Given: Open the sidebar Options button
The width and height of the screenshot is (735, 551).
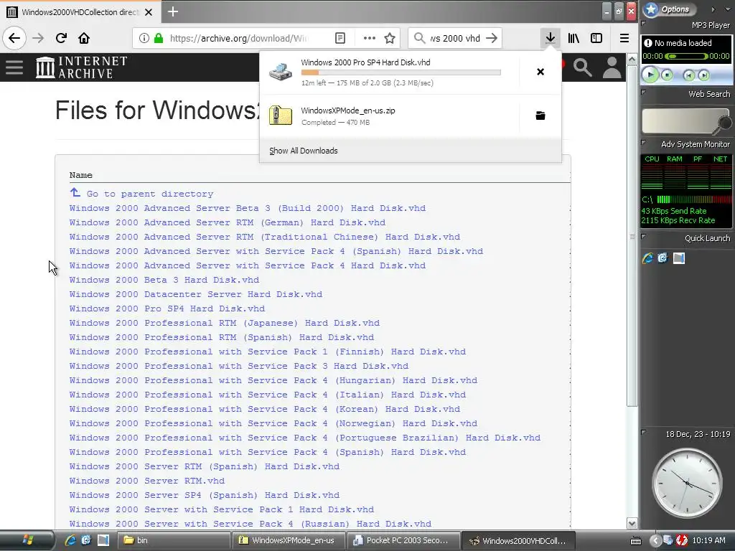Looking at the screenshot, I should [x=670, y=9].
